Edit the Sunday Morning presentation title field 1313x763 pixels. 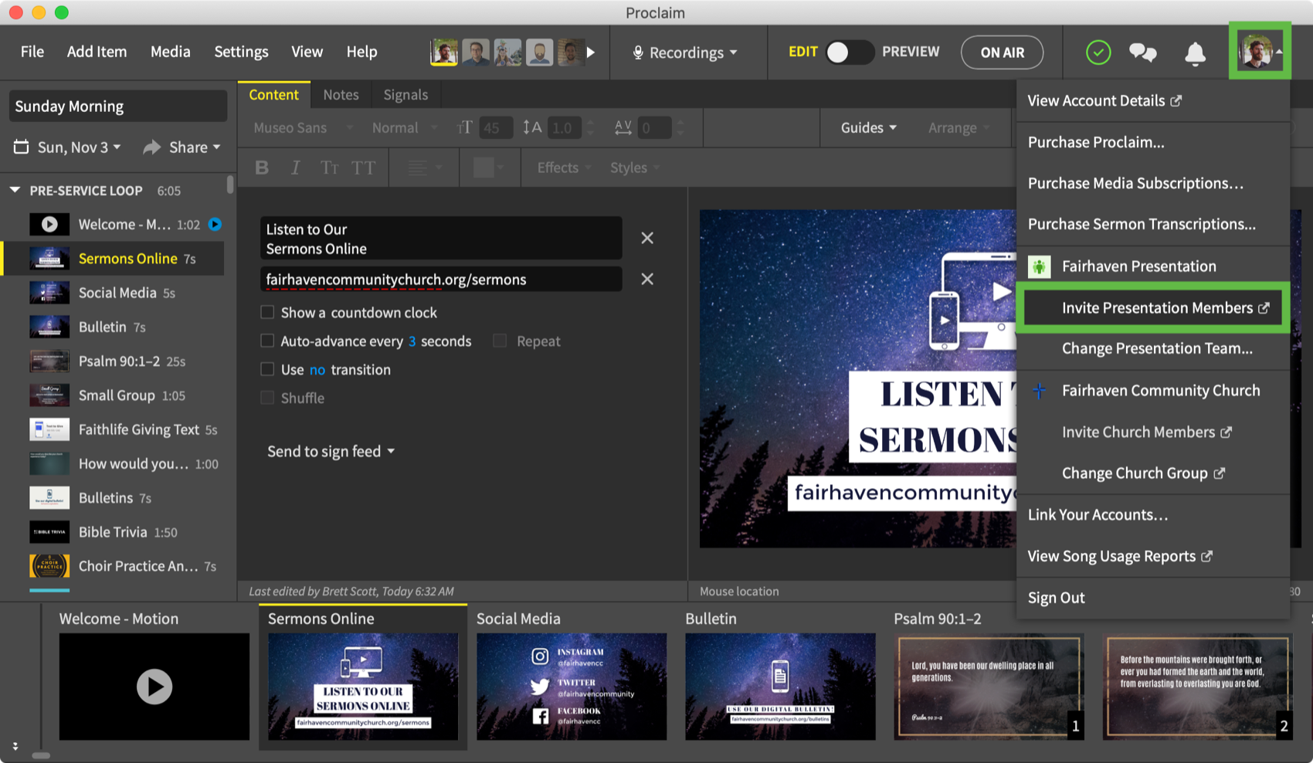[118, 106]
